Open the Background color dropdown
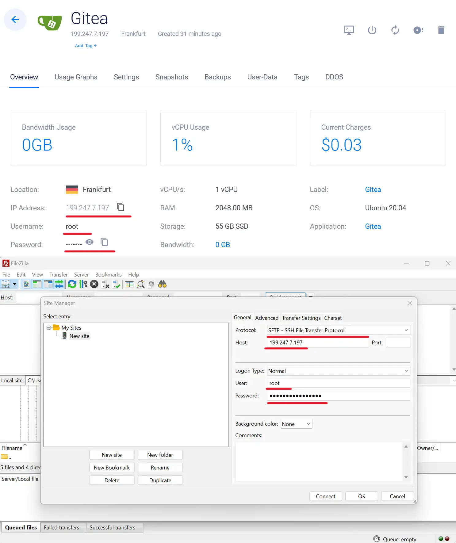Screen dimensions: 456x543 click(x=296, y=424)
